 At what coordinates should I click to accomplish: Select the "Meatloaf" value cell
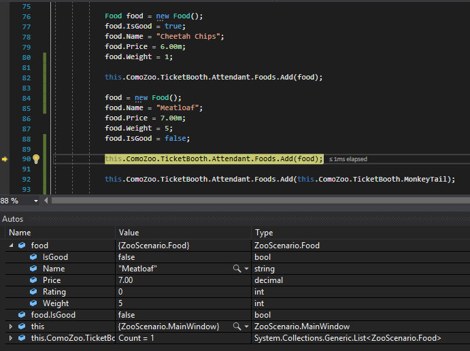170,269
